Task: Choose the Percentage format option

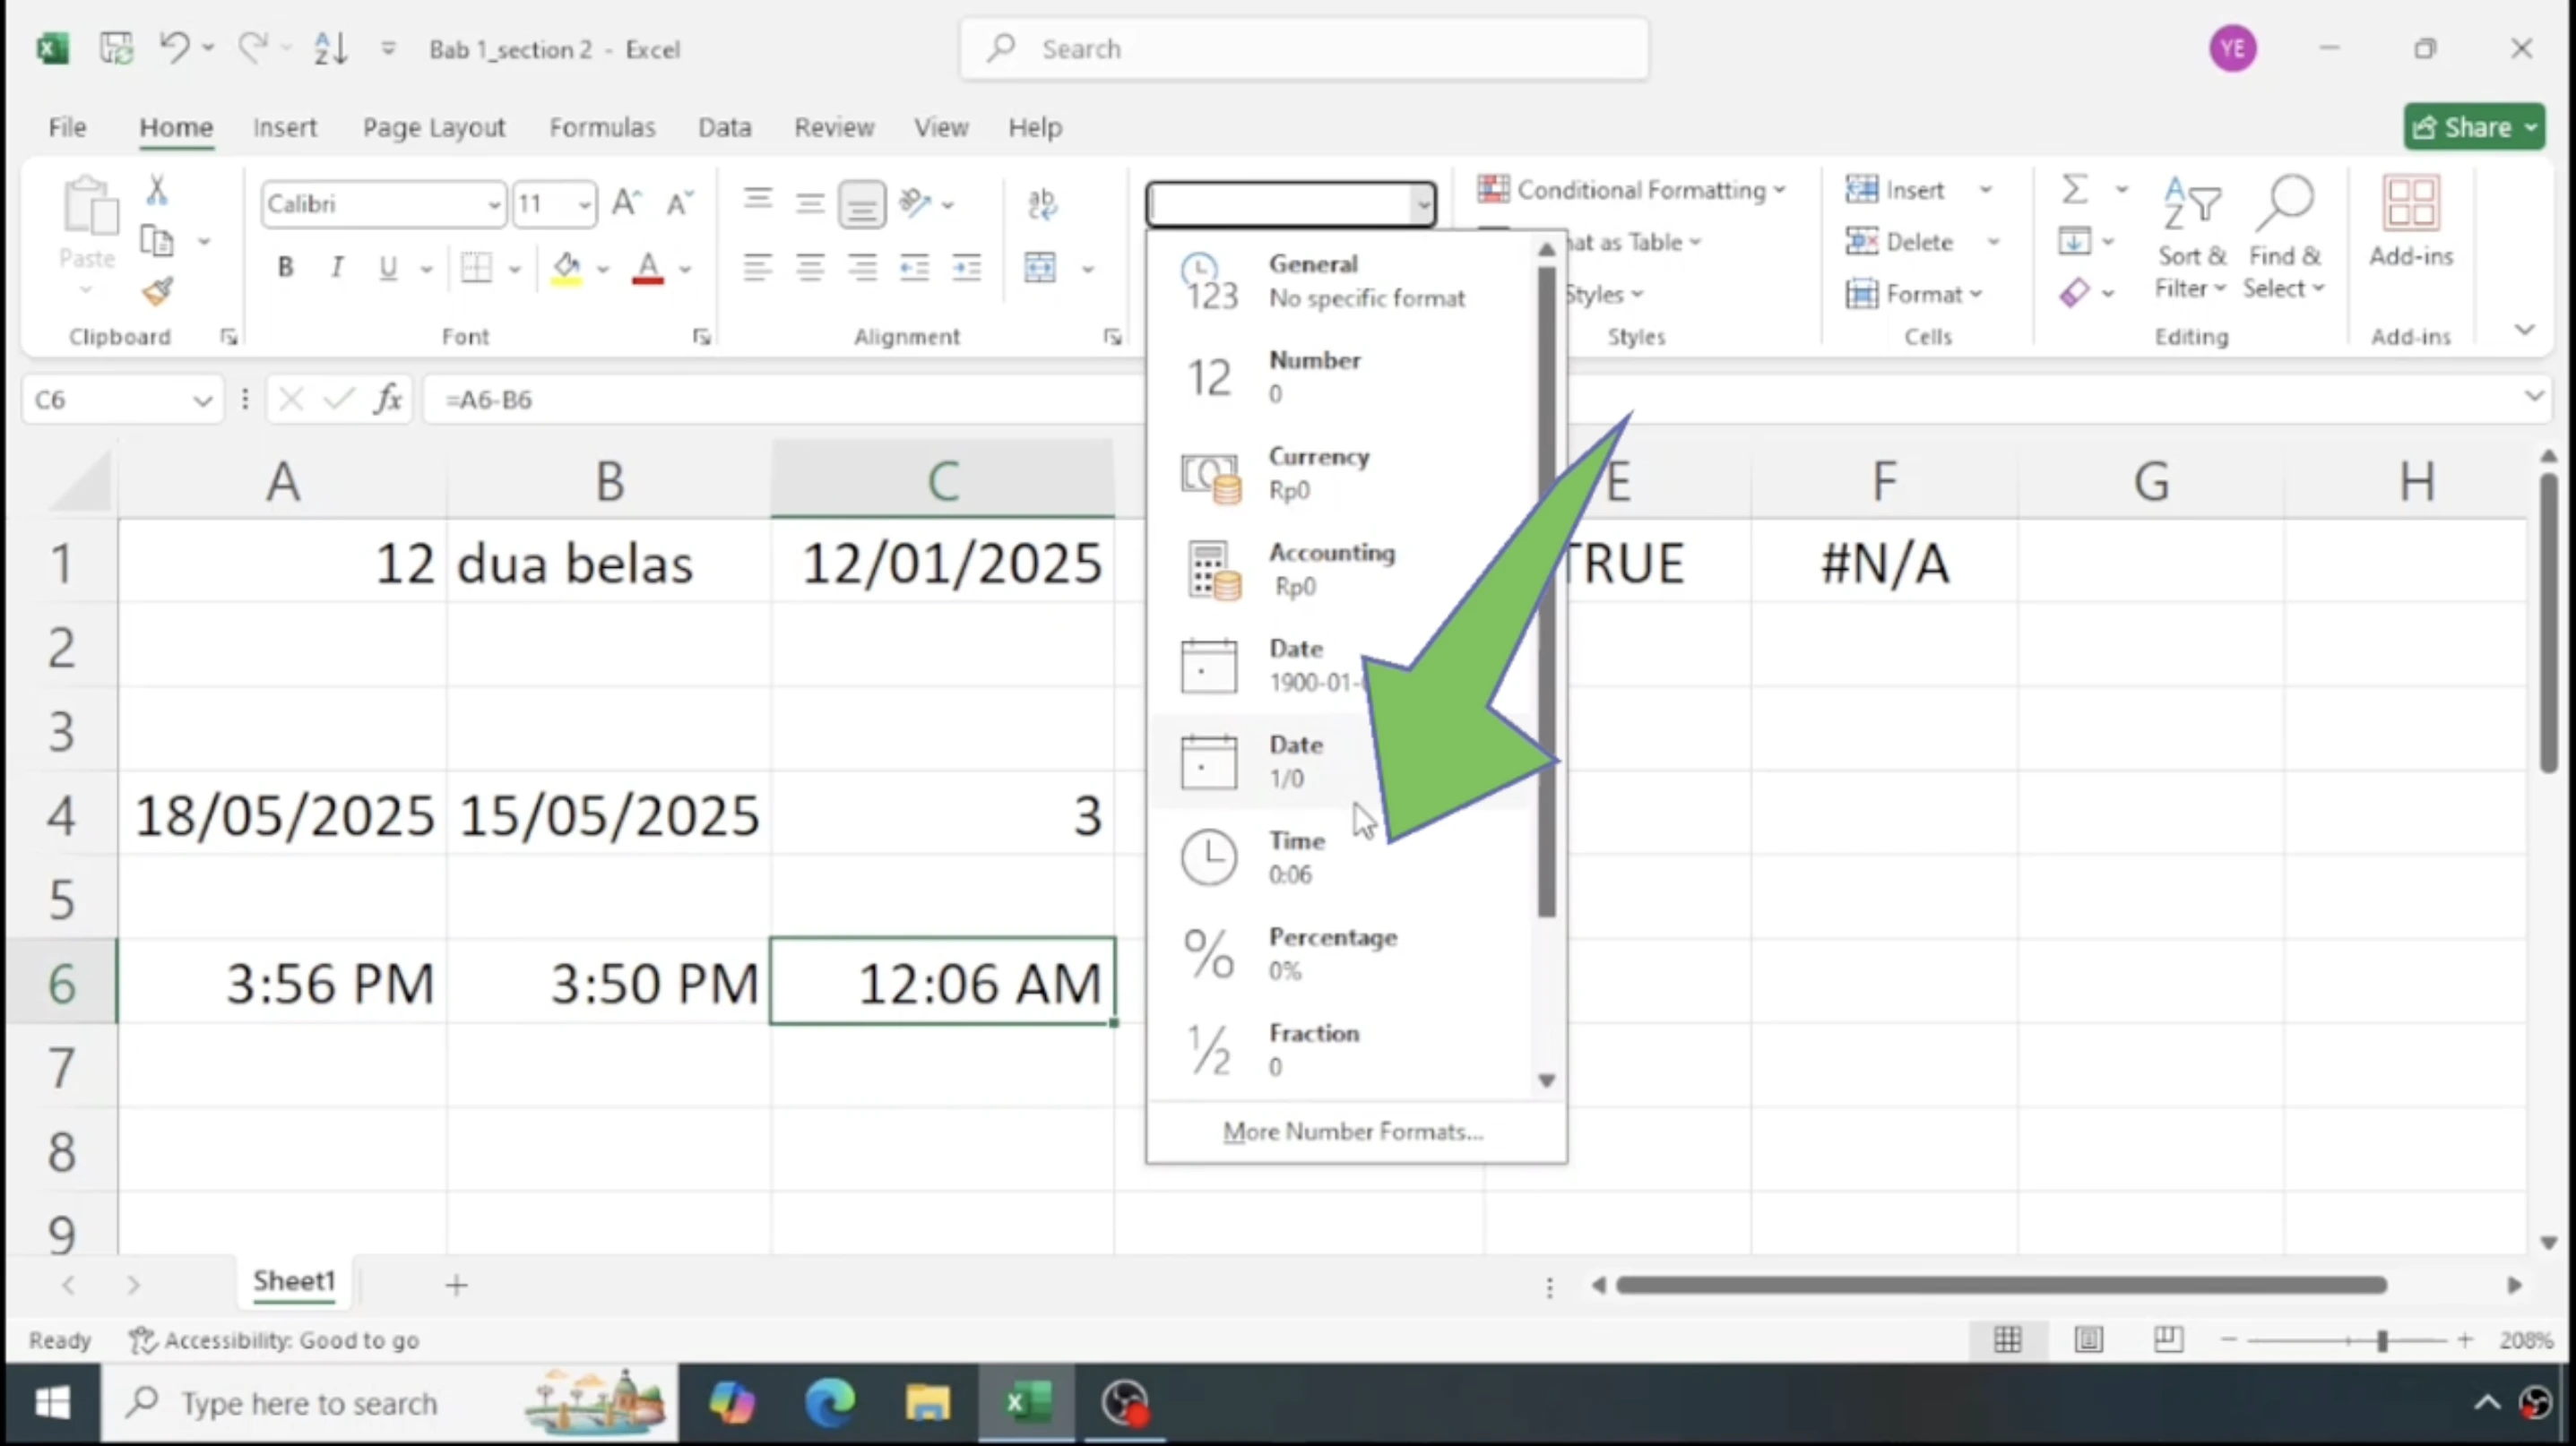Action: pos(1333,951)
